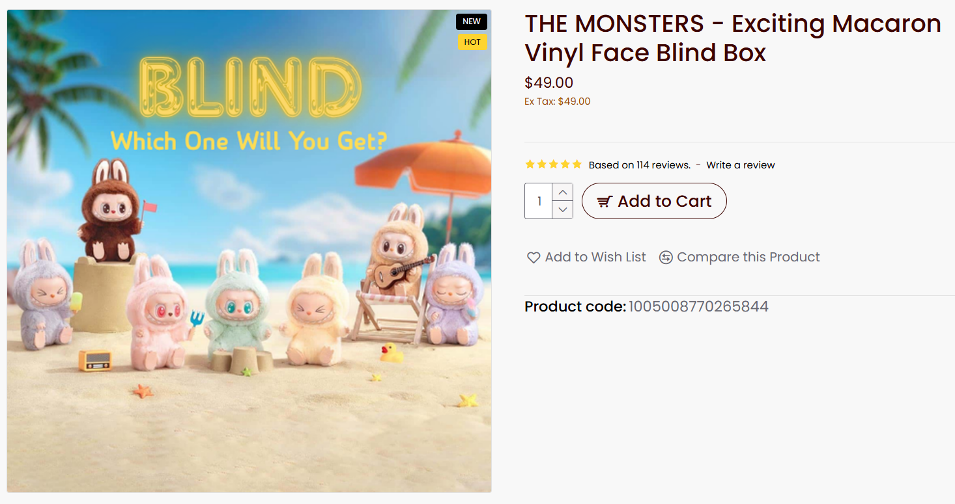Click the yellow HOT badge on image
This screenshot has width=955, height=504.
(x=472, y=42)
